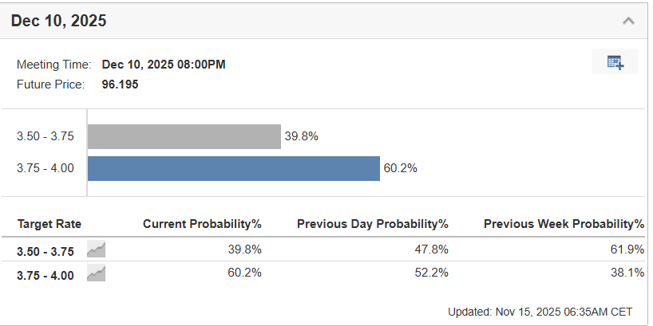This screenshot has width=653, height=326.
Task: Collapse the Dec 10, 2025 panel chevron
Action: click(628, 21)
